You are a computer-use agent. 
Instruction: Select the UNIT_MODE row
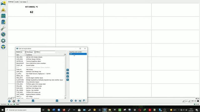[40, 94]
